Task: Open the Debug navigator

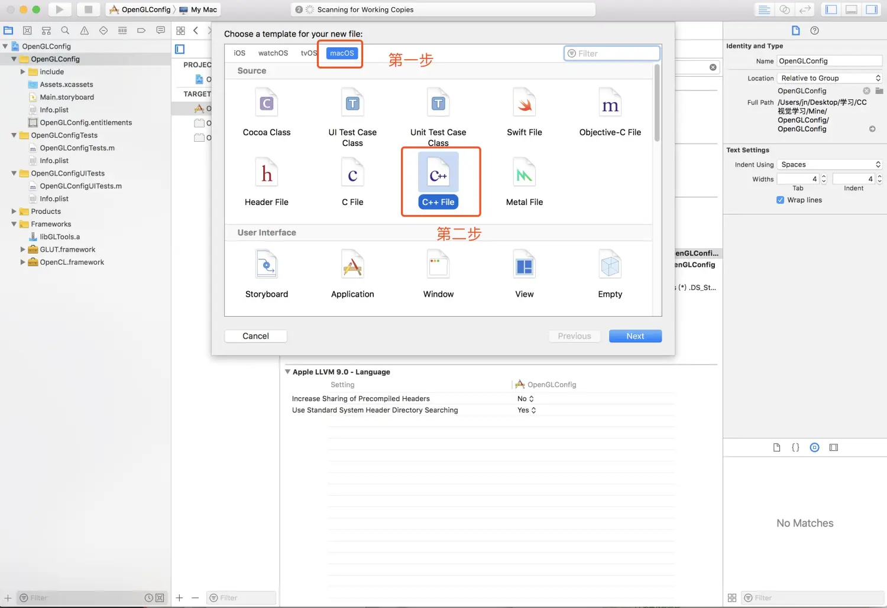Action: [x=122, y=31]
